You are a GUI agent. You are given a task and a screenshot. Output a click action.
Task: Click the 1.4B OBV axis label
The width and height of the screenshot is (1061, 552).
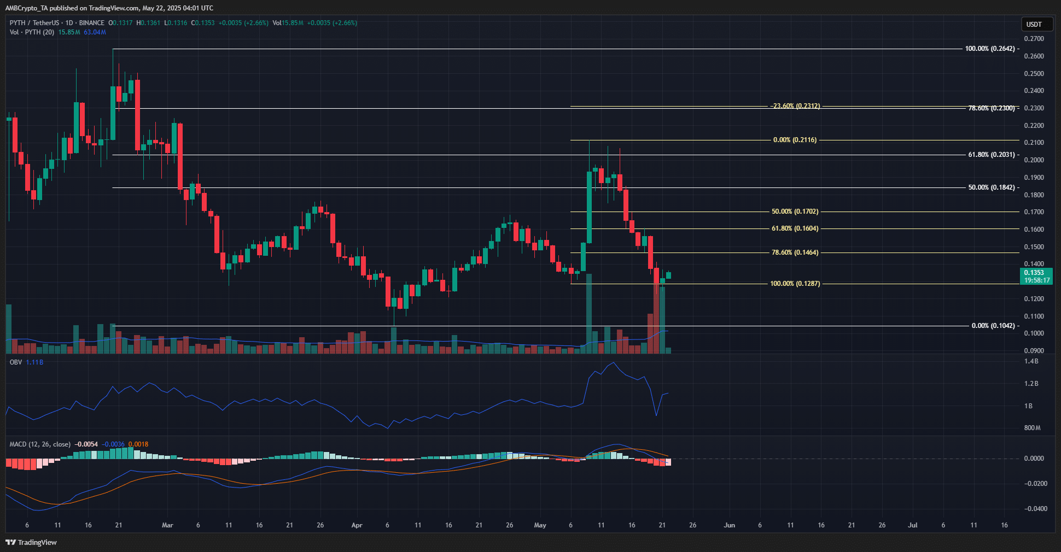pos(1031,362)
